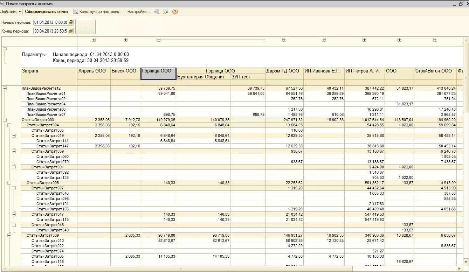Viewport: 469px width, 272px height.
Task: Click the large period selection button "..."
Action: click(85, 27)
